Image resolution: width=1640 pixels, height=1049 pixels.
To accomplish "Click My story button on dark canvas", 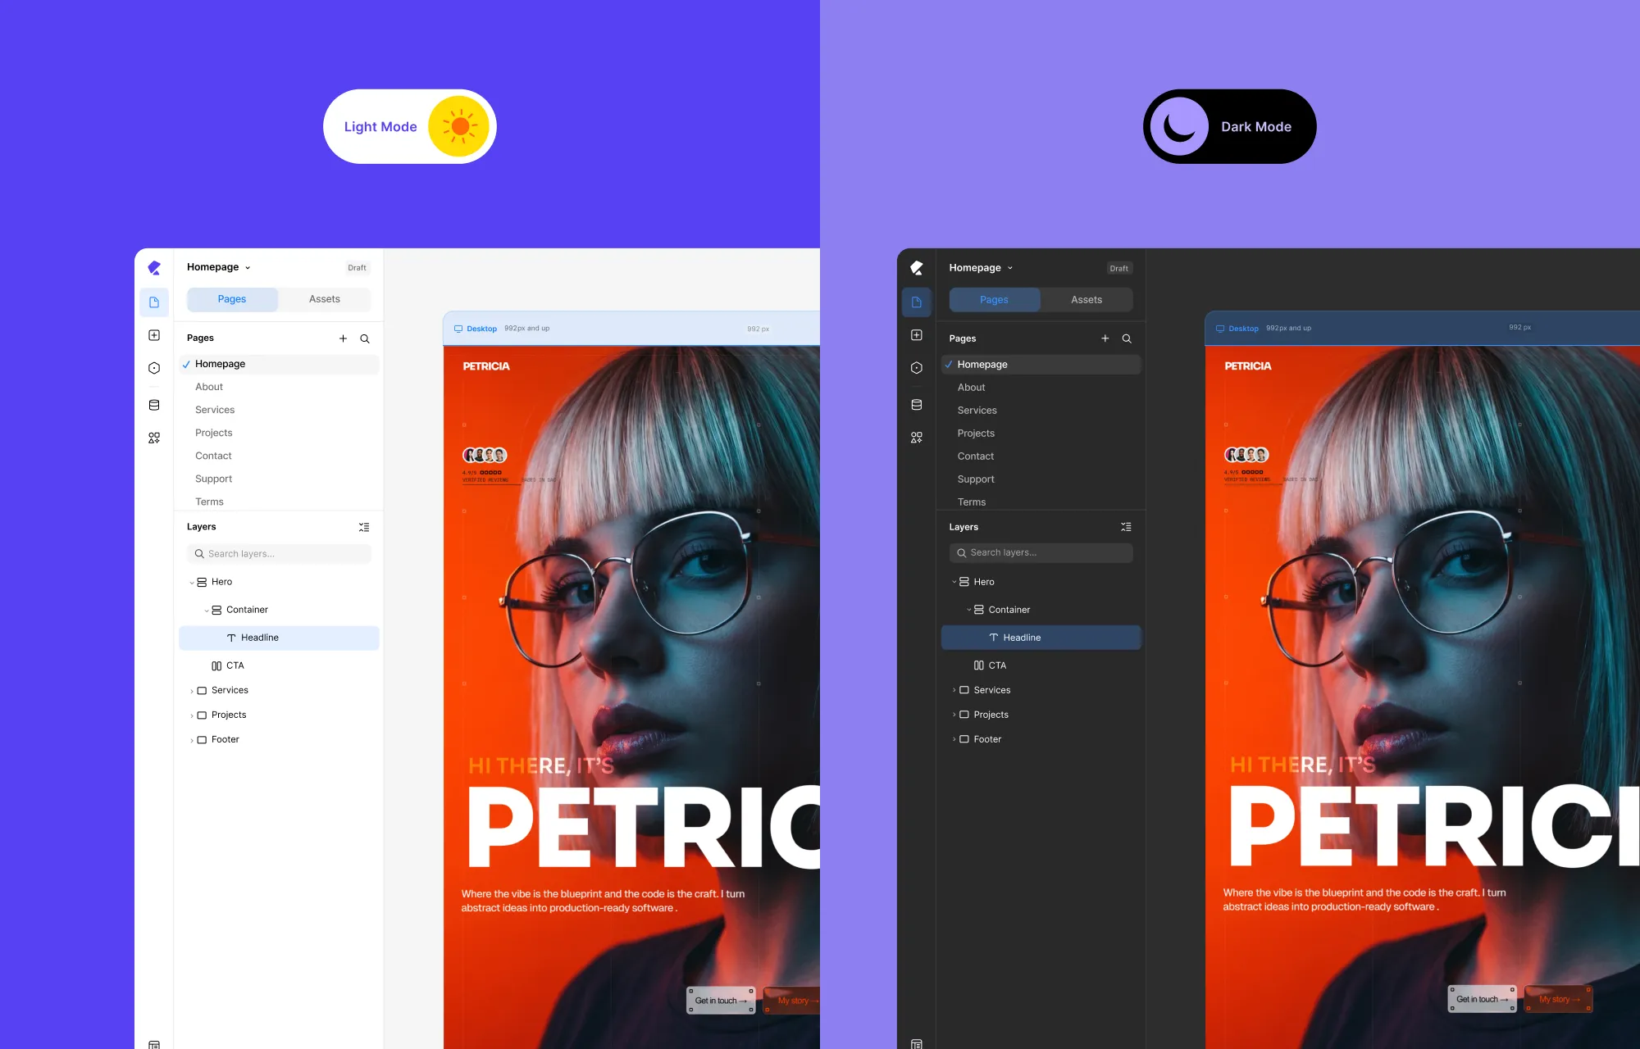I will (x=1559, y=999).
